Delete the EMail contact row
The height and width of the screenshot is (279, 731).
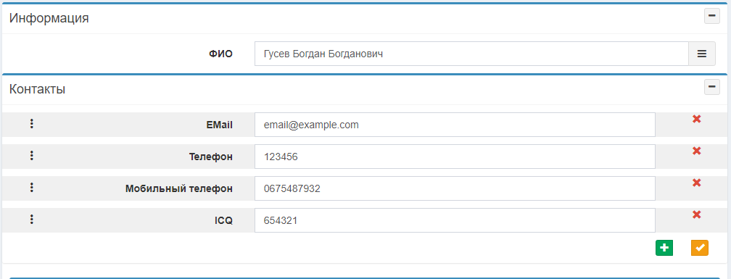click(696, 120)
